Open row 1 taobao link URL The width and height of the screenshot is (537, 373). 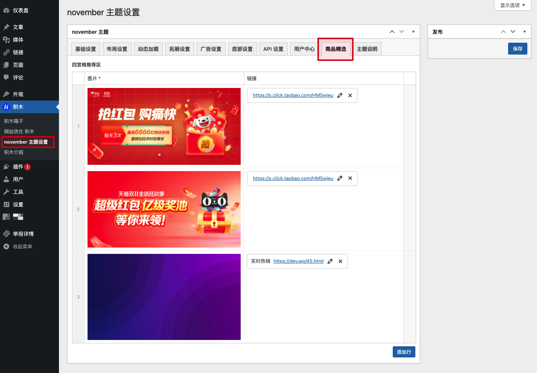tap(293, 95)
